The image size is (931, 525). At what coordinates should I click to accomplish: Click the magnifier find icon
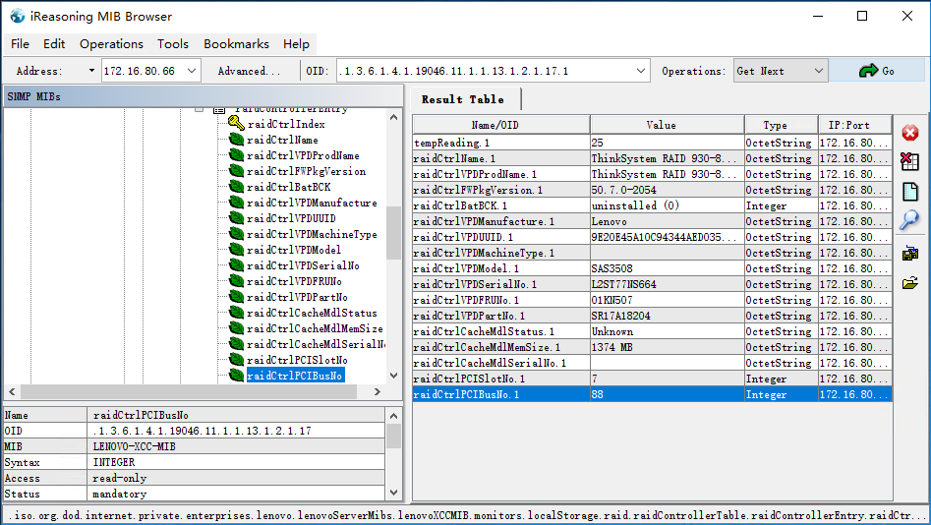click(x=909, y=220)
